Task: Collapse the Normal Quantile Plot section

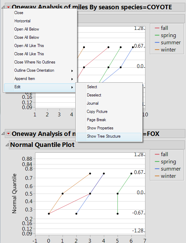Action: pos(7,145)
